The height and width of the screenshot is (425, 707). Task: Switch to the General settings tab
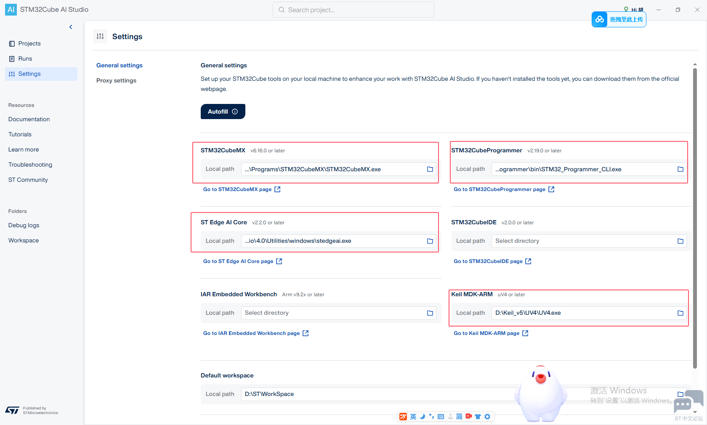pos(120,65)
